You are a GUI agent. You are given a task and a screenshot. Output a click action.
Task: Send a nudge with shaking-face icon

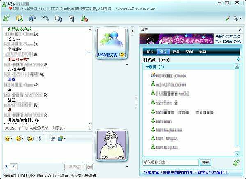[30, 138]
